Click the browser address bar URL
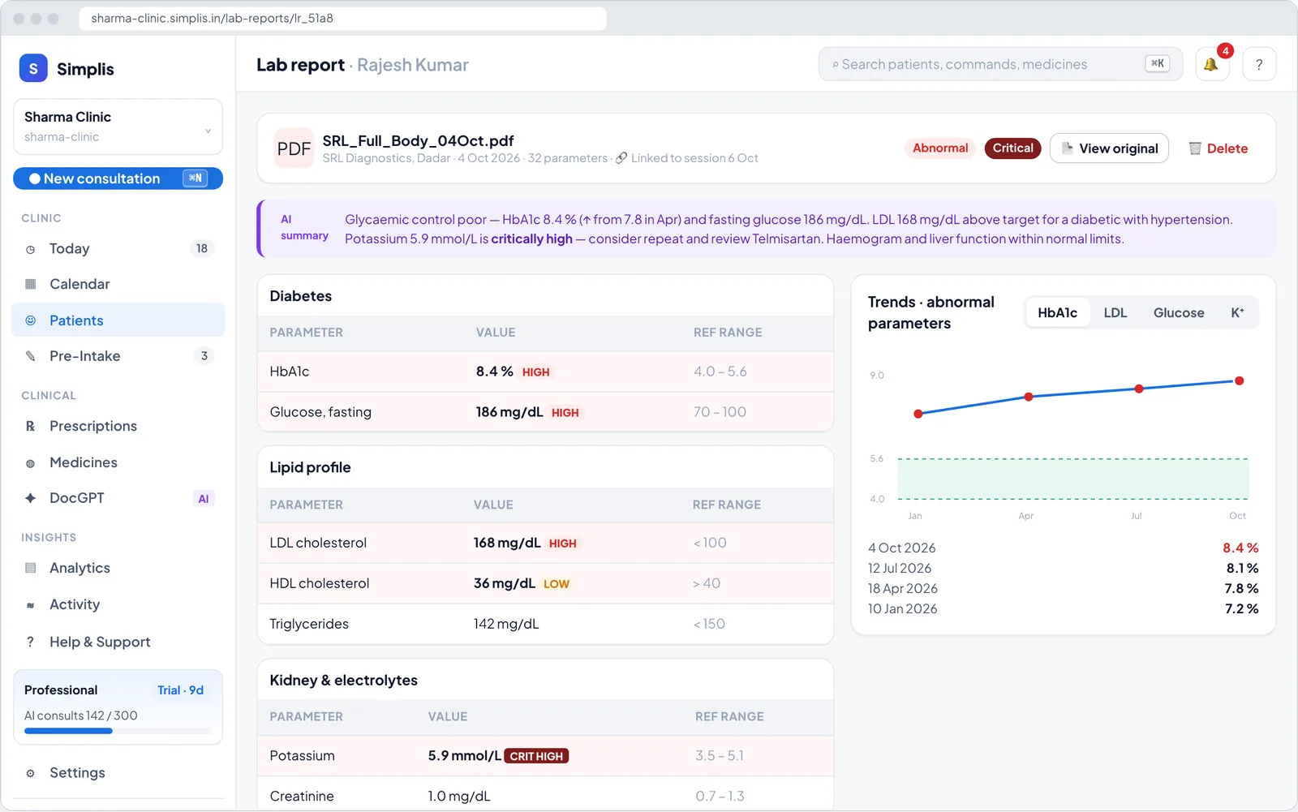 [x=342, y=18]
